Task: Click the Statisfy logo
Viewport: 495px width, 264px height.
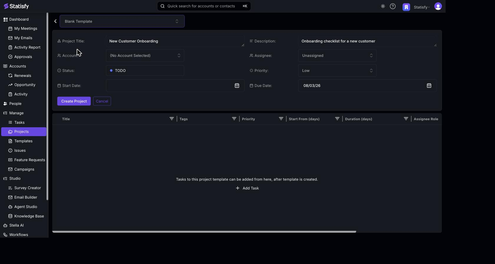Action: tap(16, 6)
